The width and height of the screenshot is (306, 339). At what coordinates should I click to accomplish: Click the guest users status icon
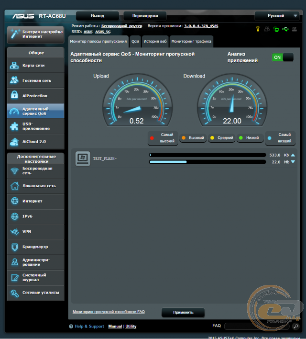267,29
